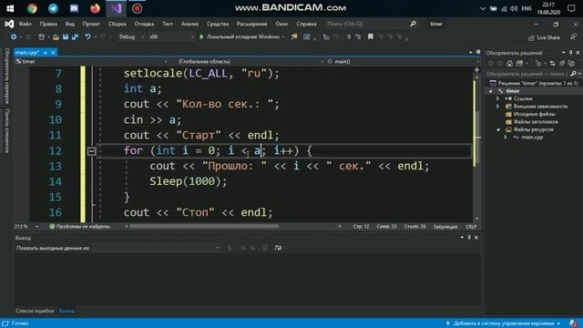583x328 pixels.
Task: Click the toolbar search-in-files folder icon
Action: pos(294,36)
